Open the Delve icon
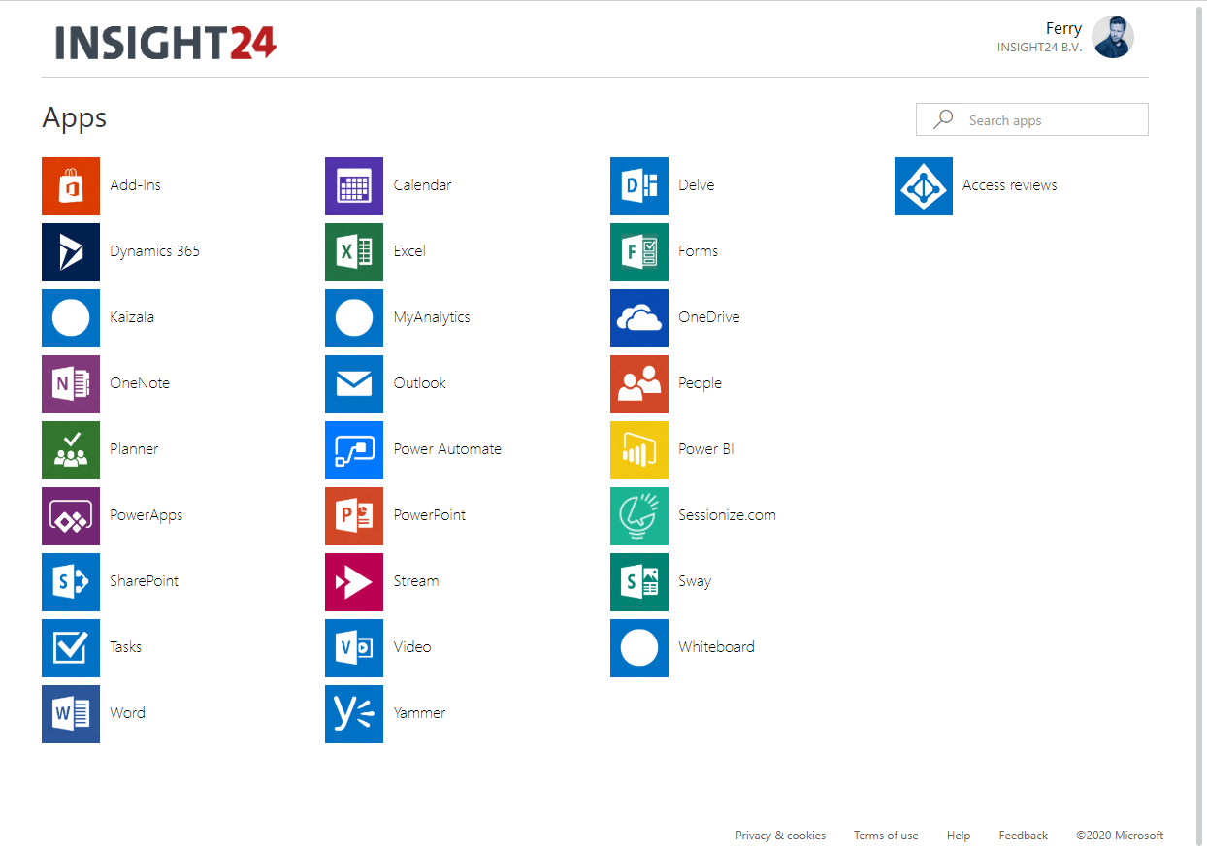Image resolution: width=1207 pixels, height=852 pixels. click(639, 186)
